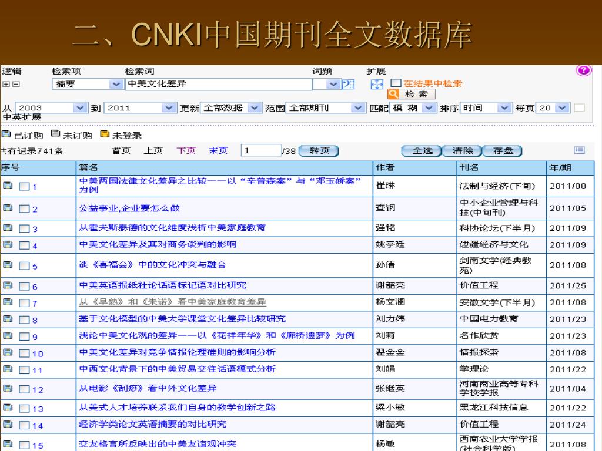The height and width of the screenshot is (451, 602).
Task: Click the save icon in row 13
Action: click(x=8, y=408)
